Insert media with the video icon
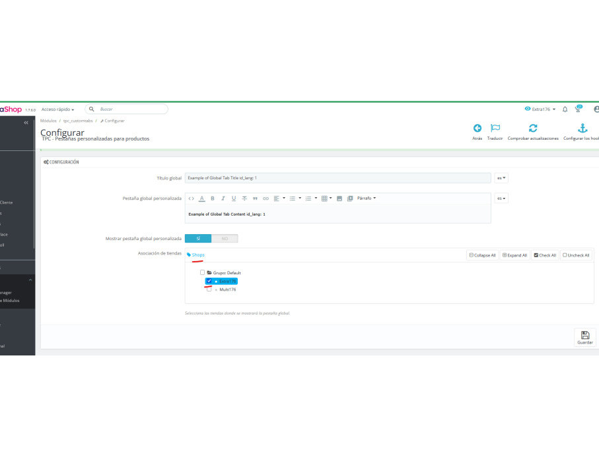This screenshot has height=457, width=599. [x=350, y=198]
